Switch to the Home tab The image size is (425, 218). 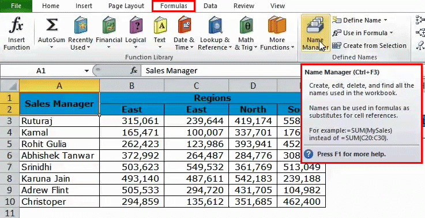pyautogui.click(x=51, y=6)
